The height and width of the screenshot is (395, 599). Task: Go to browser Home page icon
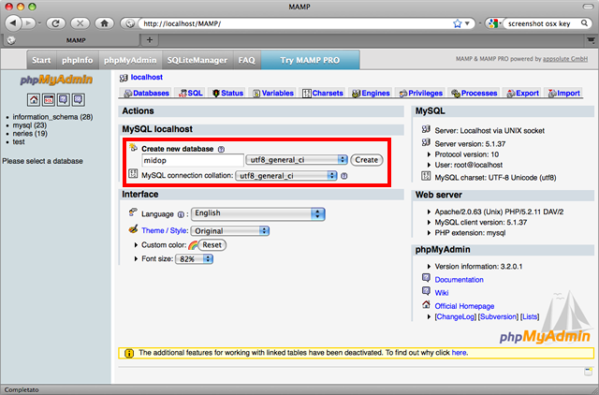(x=104, y=23)
